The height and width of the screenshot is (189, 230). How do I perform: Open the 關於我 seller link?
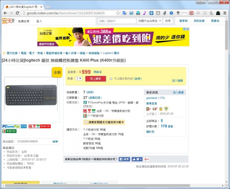pyautogui.click(x=150, y=132)
